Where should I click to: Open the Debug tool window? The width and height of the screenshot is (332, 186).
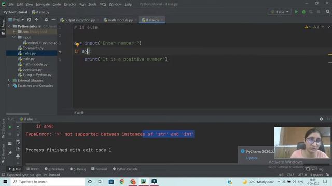(x=78, y=169)
